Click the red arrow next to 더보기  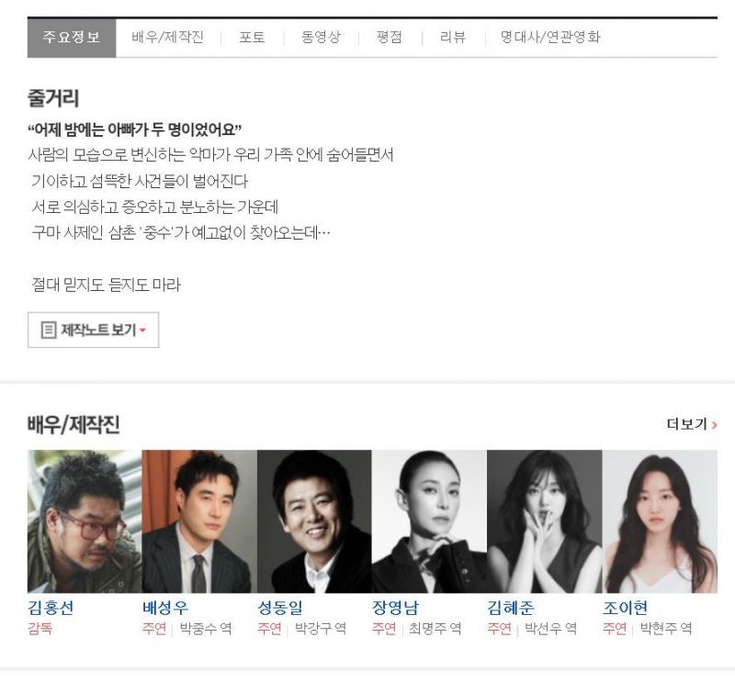[x=715, y=425]
